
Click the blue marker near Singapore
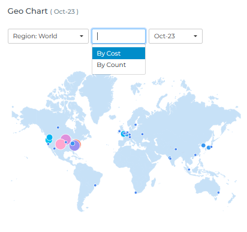[189, 170]
